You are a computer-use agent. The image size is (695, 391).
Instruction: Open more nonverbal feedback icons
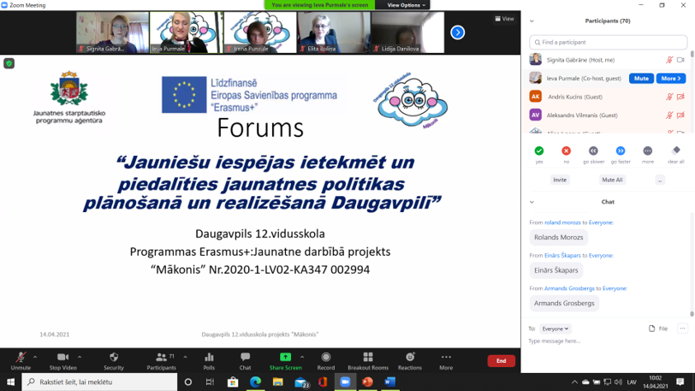point(648,151)
